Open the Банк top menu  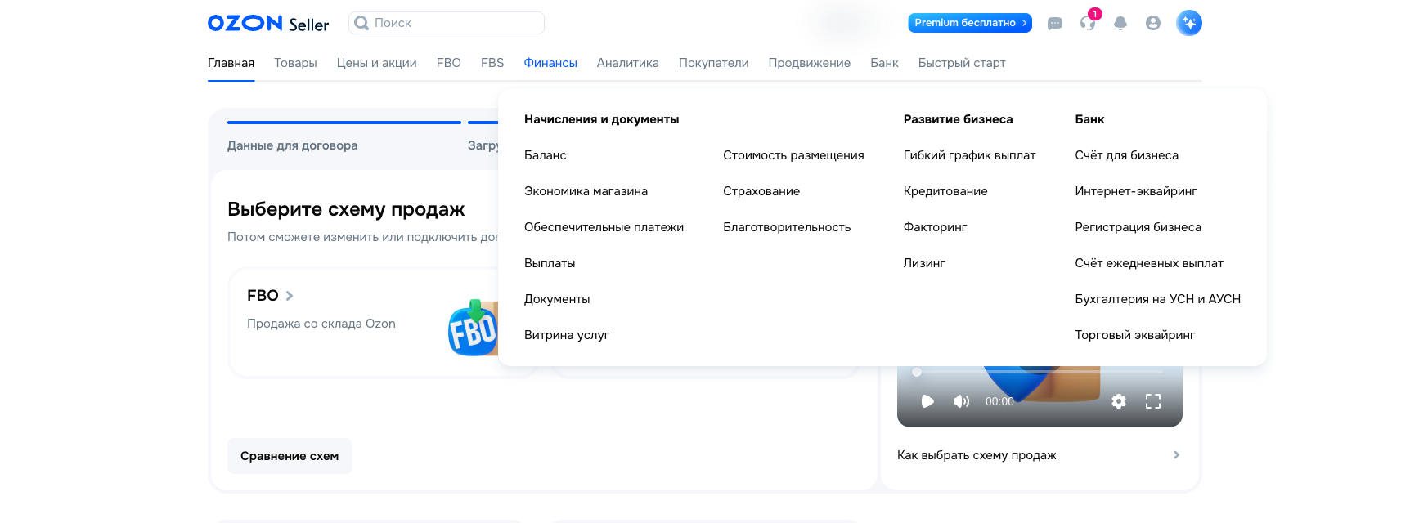[884, 63]
